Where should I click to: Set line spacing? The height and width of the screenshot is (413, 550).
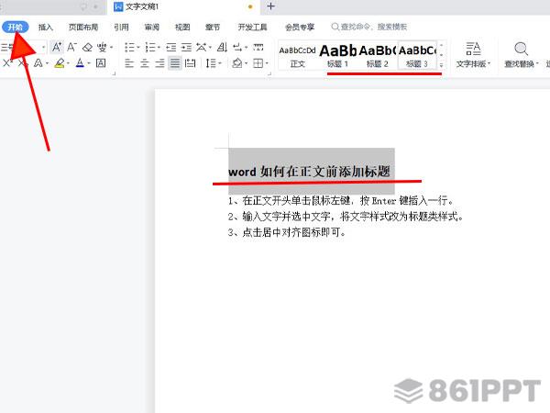point(211,63)
